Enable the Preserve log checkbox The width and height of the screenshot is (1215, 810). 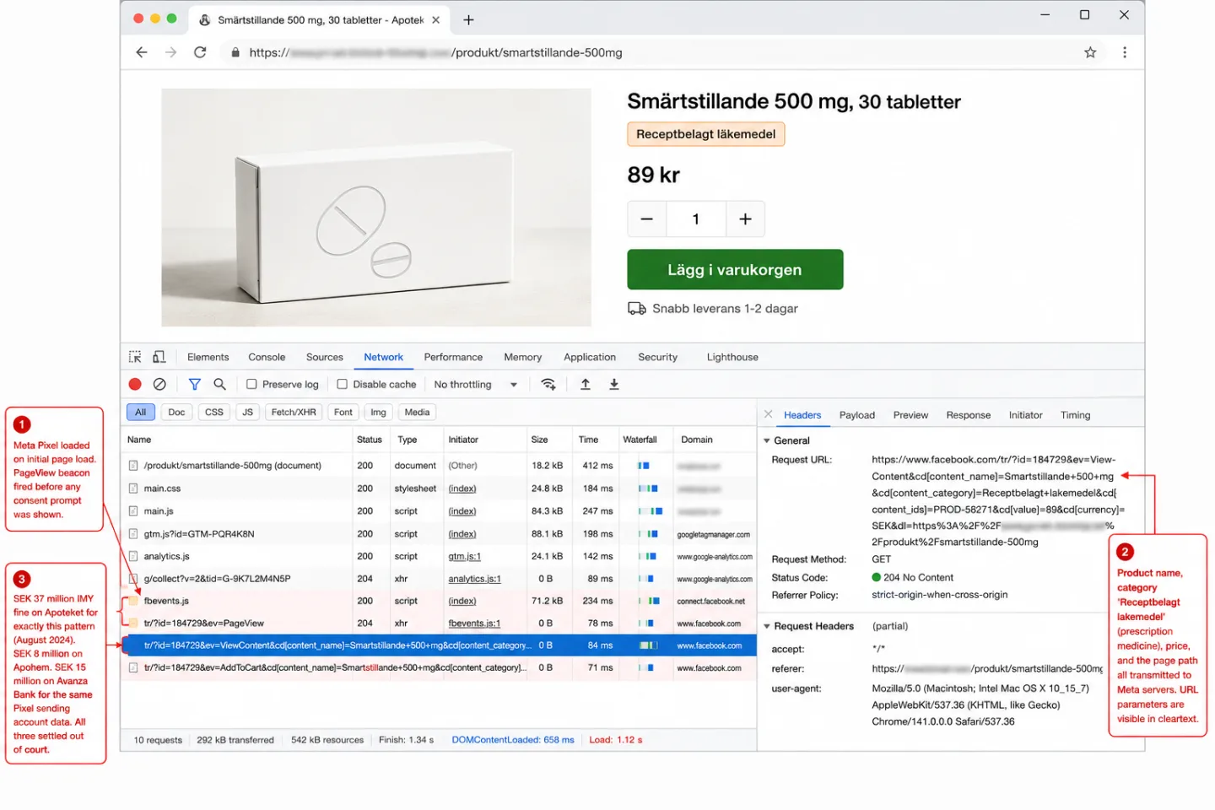[251, 384]
